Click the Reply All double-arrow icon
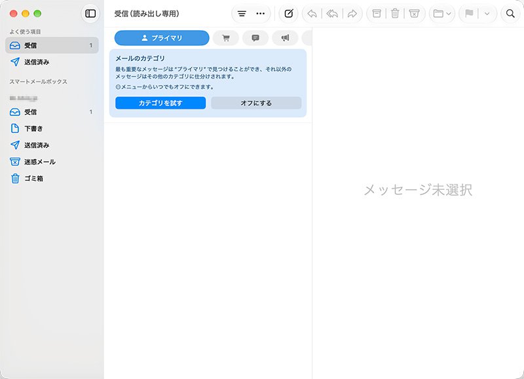Viewport: 524px width, 379px height. tap(332, 14)
